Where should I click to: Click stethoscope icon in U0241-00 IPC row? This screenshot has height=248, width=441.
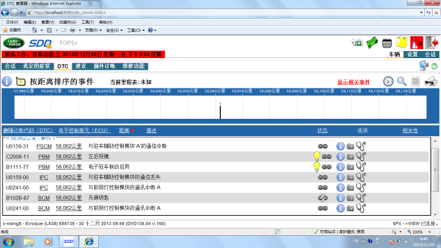click(361, 187)
